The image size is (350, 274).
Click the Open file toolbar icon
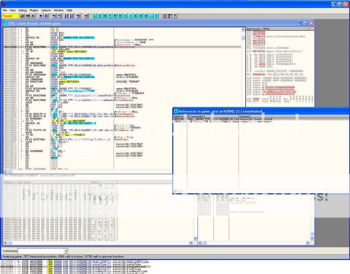[23, 16]
